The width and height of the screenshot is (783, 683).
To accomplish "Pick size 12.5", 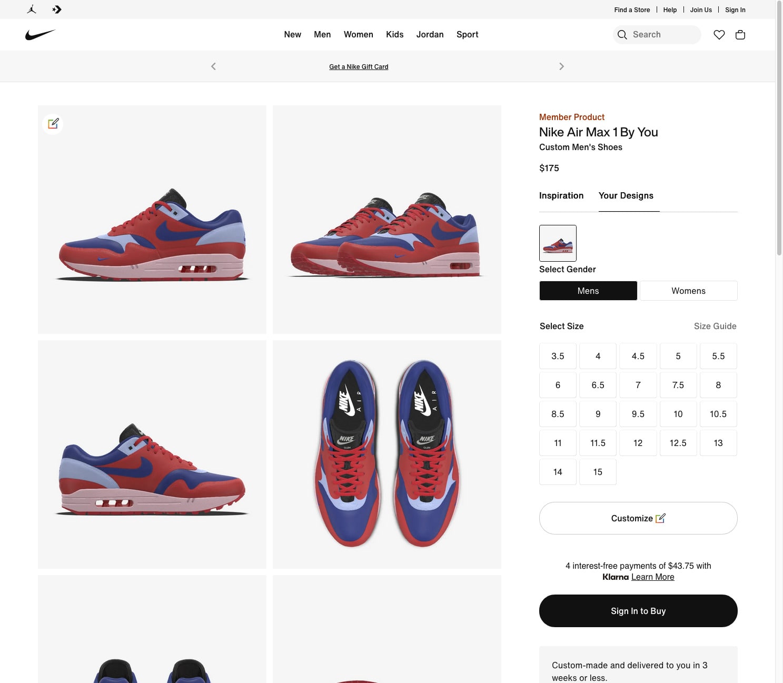I will point(678,443).
